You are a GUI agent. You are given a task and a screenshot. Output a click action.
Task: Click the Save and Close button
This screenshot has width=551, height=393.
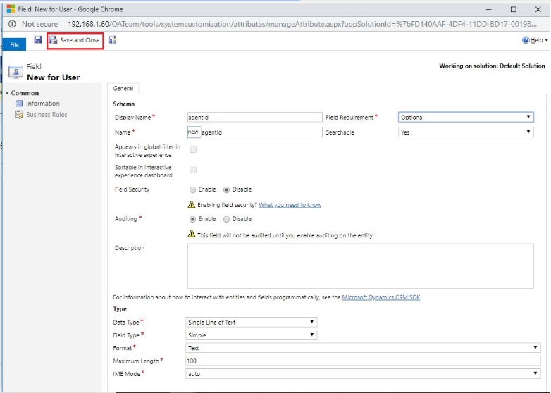(75, 41)
